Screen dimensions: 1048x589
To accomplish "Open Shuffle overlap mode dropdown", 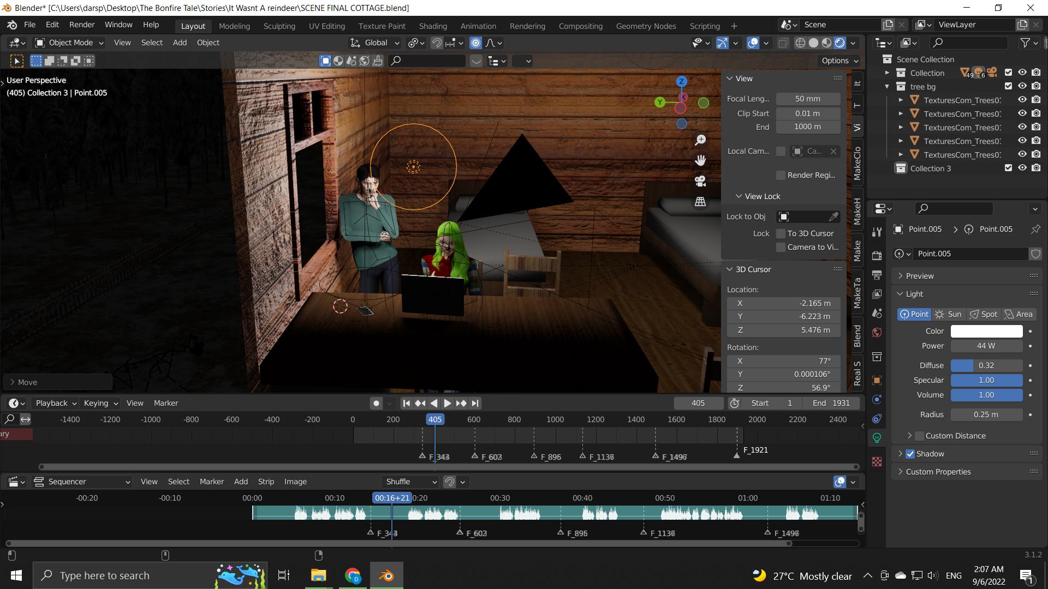I will pyautogui.click(x=410, y=482).
